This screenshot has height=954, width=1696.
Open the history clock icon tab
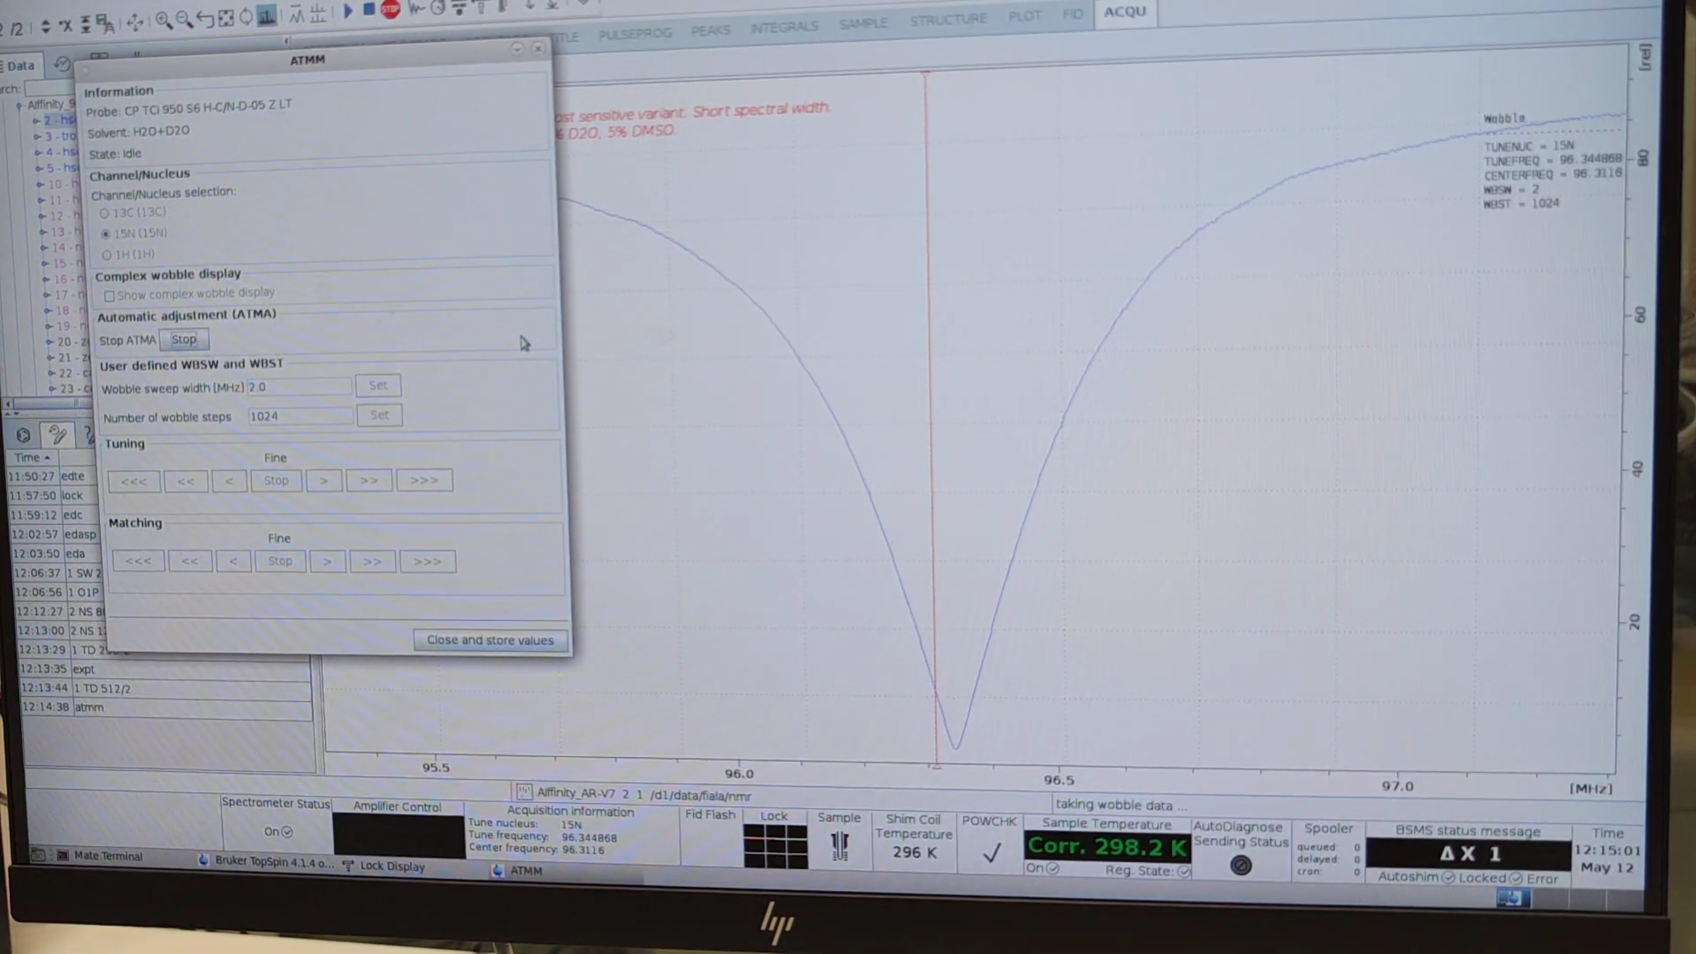[62, 64]
